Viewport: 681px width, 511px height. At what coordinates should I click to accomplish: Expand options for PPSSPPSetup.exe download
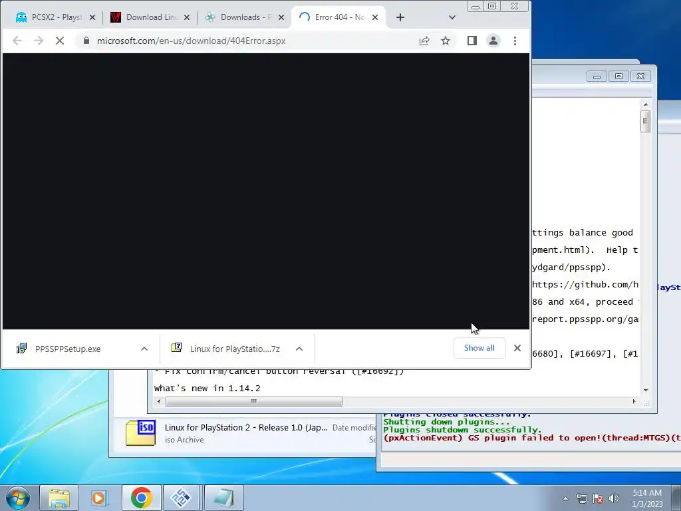[x=144, y=349]
